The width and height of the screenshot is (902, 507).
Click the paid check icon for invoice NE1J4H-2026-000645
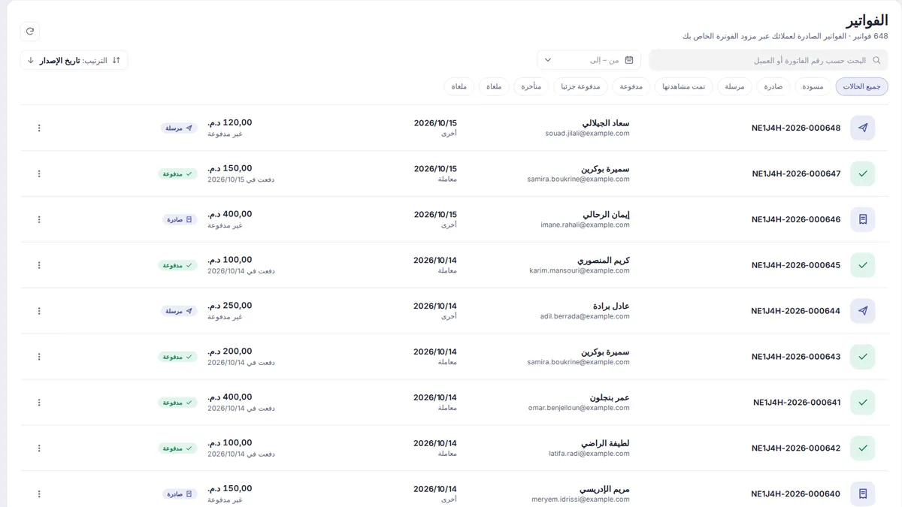coord(862,265)
